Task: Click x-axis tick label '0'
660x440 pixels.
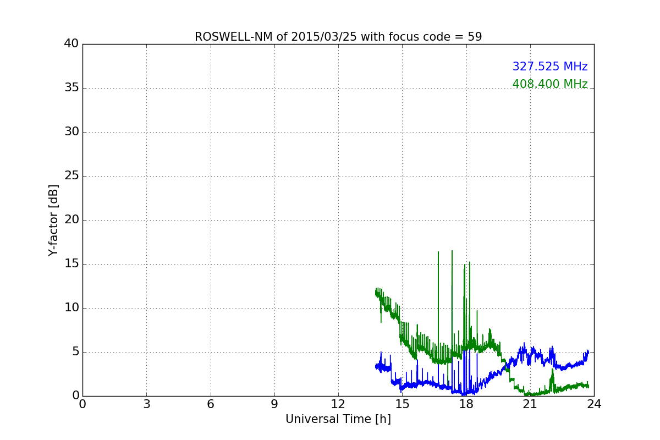Action: click(82, 404)
